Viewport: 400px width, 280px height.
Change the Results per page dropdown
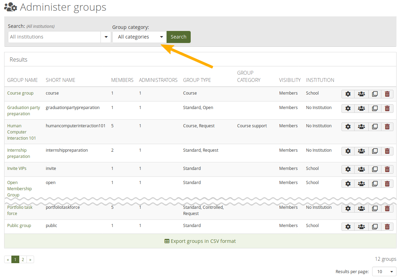[x=384, y=272]
